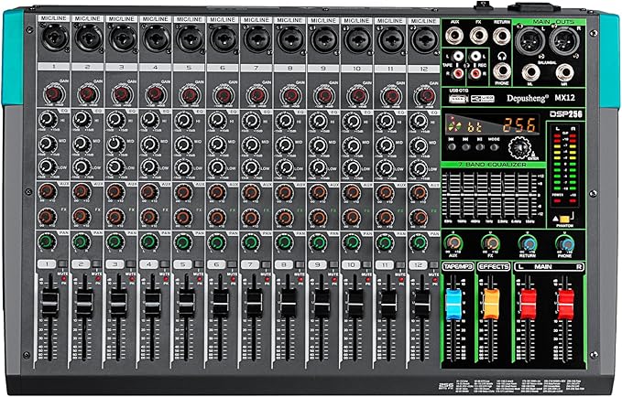Click the orange EFFECTS fader
The width and height of the screenshot is (622, 397).
[x=491, y=304]
